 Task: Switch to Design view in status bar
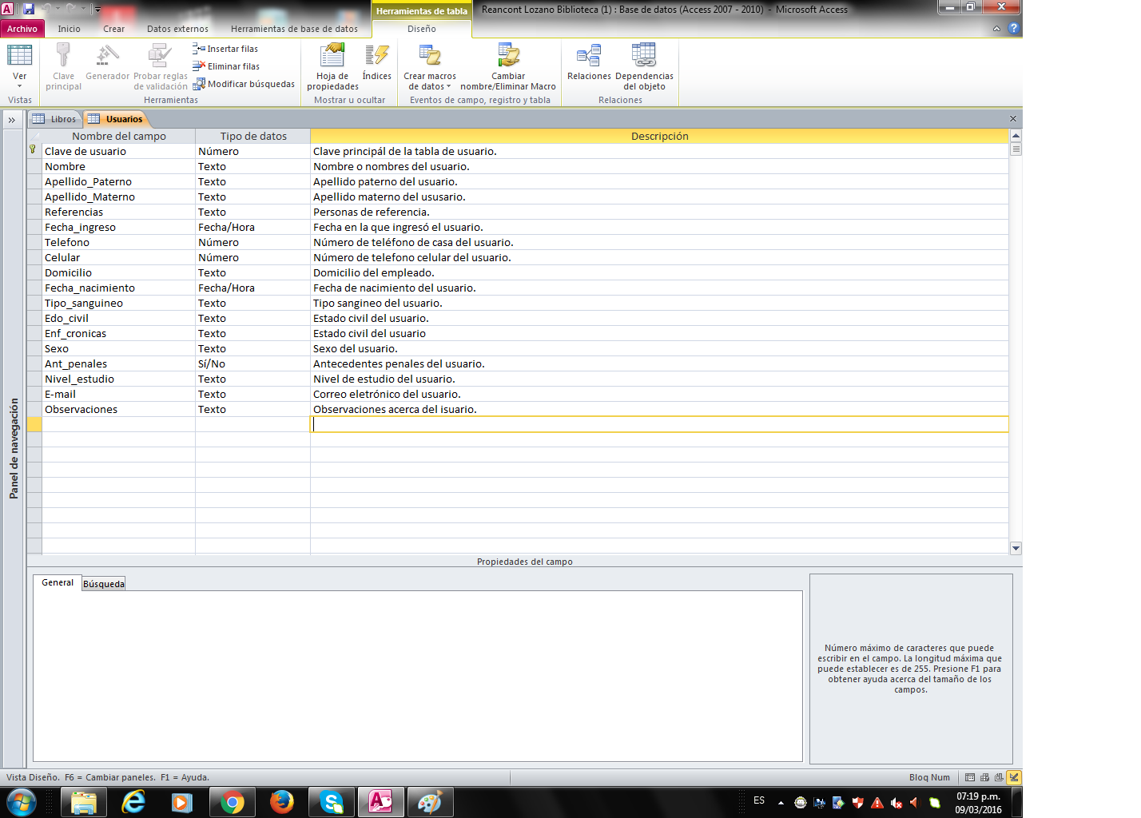[x=1014, y=777]
